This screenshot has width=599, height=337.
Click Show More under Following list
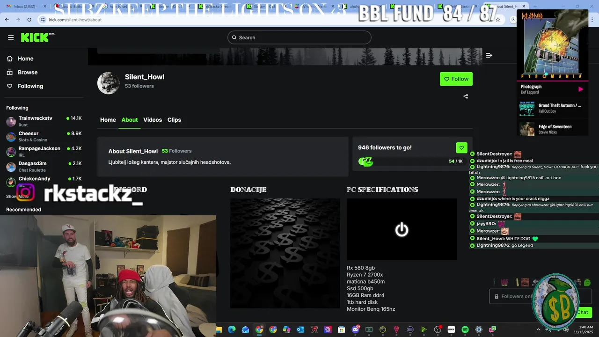tap(17, 197)
